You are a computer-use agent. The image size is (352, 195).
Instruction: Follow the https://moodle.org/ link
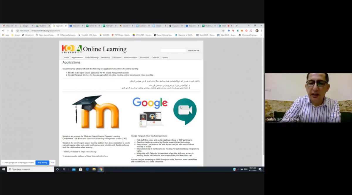(89, 152)
